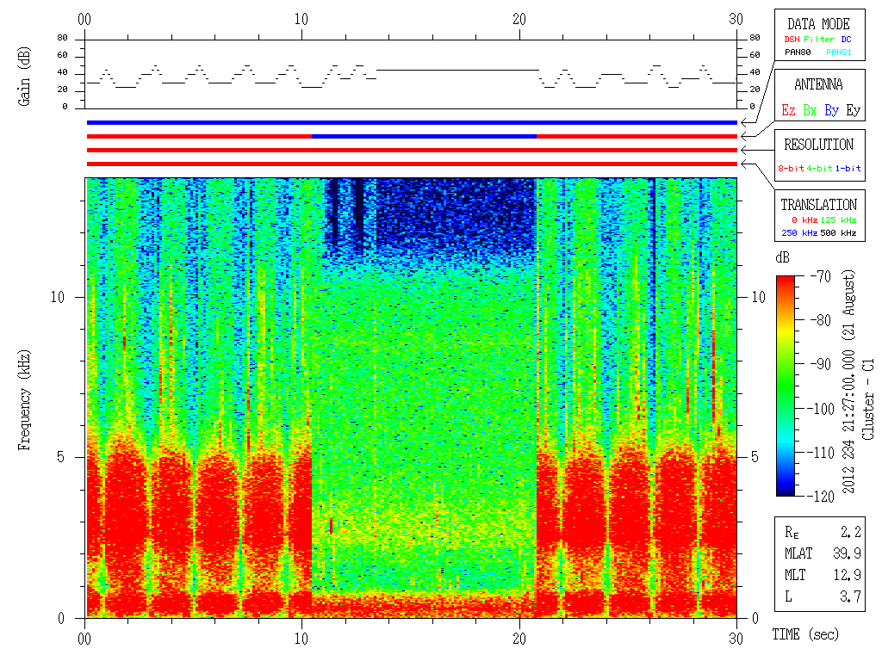Click the green Bx antenna label
The width and height of the screenshot is (882, 661).
pos(810,110)
